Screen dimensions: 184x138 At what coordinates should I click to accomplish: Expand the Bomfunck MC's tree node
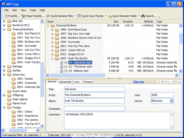(x=4, y=25)
